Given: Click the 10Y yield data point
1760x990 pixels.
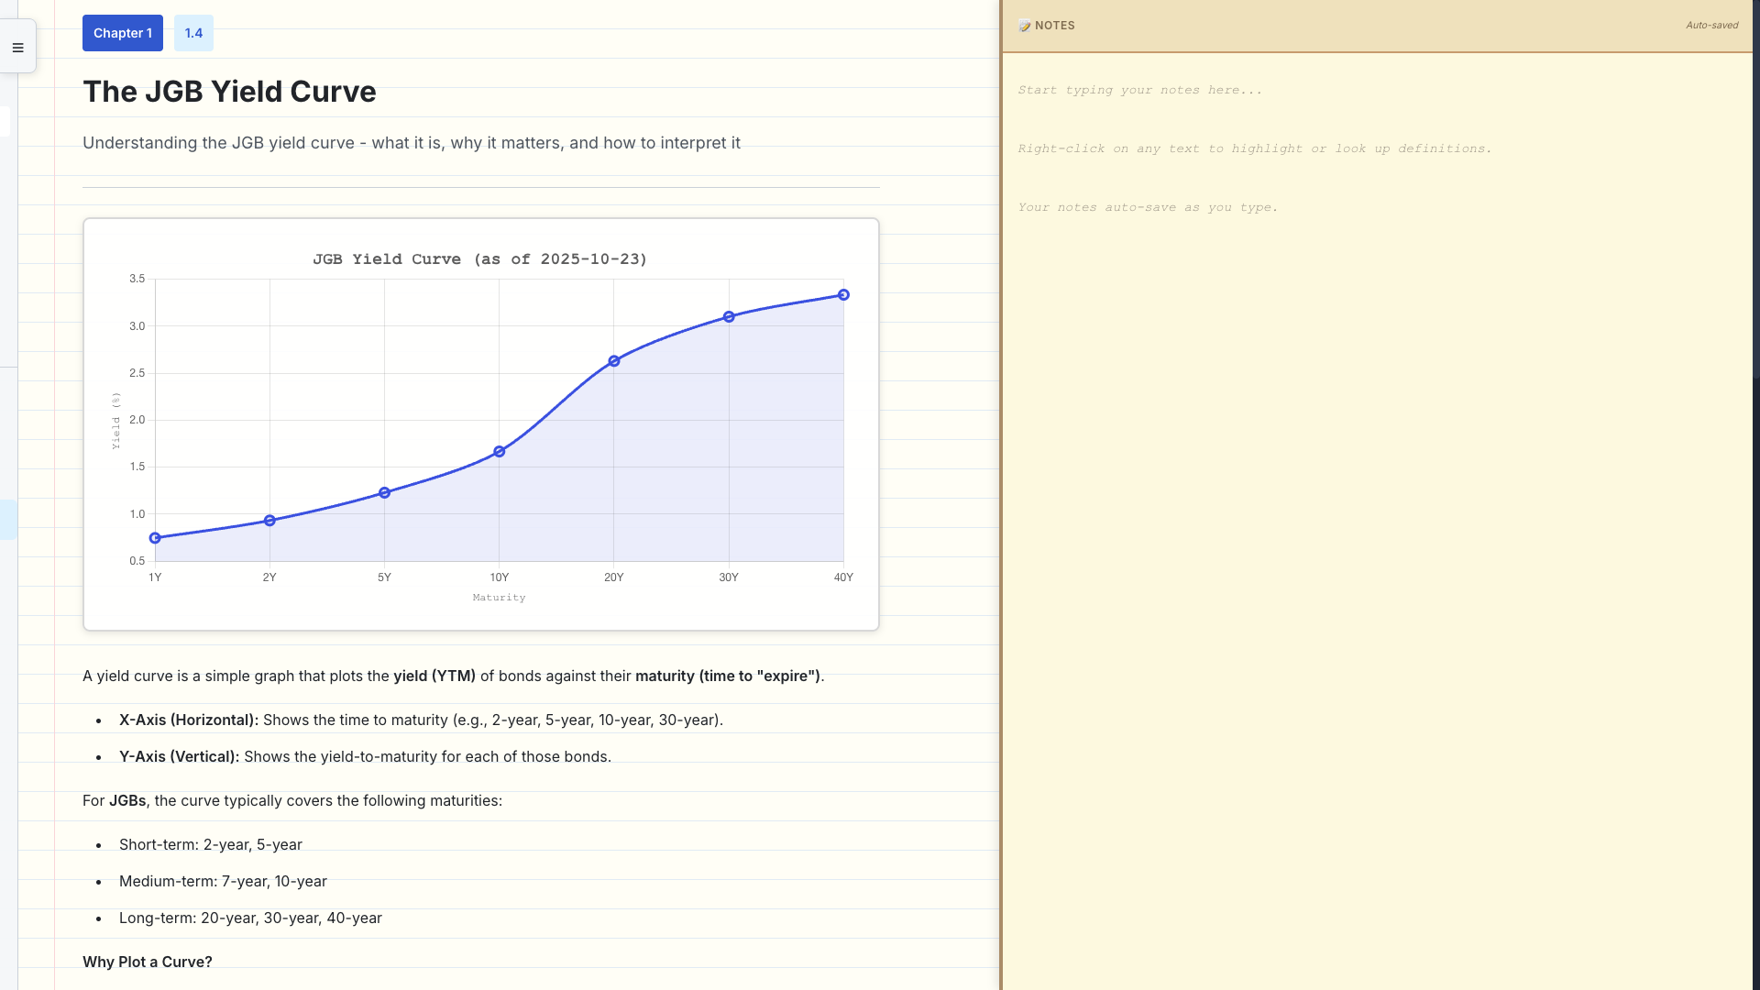Looking at the screenshot, I should coord(500,452).
